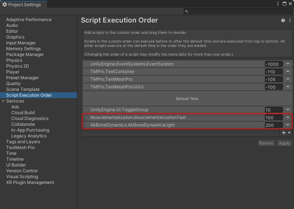This screenshot has width=294, height=209.
Task: Click the TMPro.TextMeshPro row drag handle
Action: (x=86, y=79)
